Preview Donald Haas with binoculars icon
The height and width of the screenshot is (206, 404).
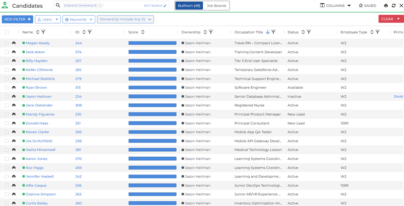(x=14, y=123)
